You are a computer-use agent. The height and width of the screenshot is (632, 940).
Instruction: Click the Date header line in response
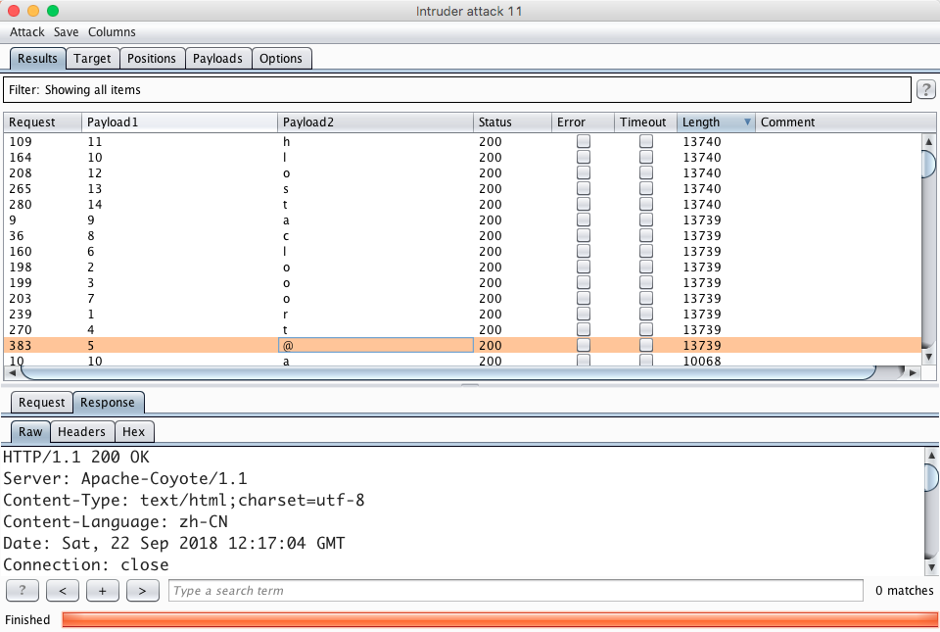pos(174,543)
